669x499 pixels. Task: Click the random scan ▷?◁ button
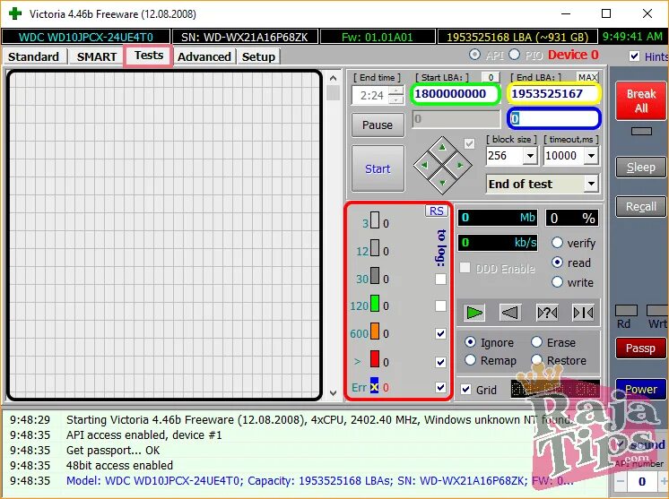coord(547,313)
